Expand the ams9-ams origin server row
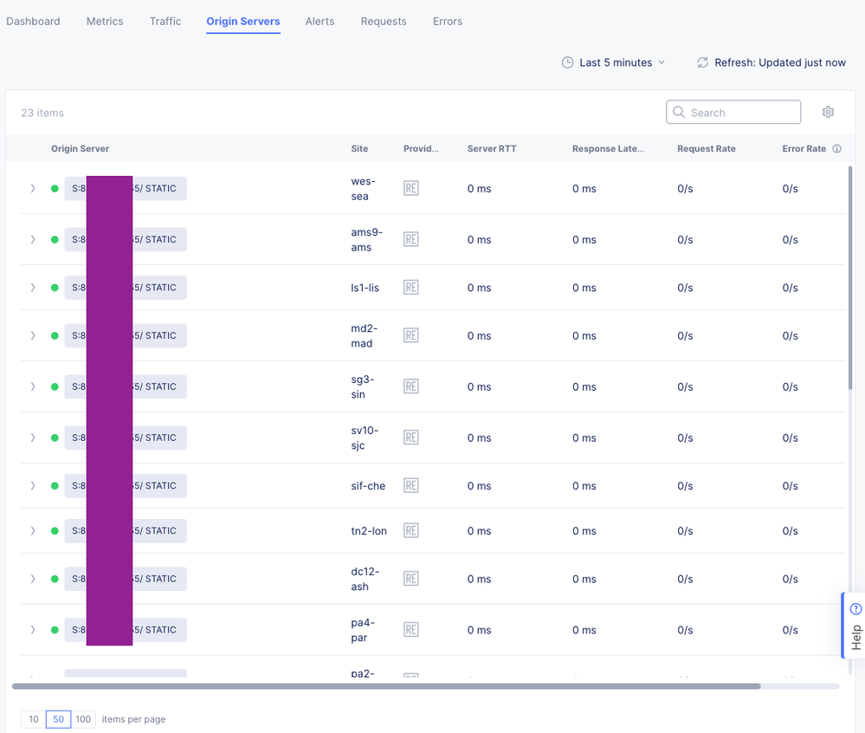 click(x=33, y=240)
